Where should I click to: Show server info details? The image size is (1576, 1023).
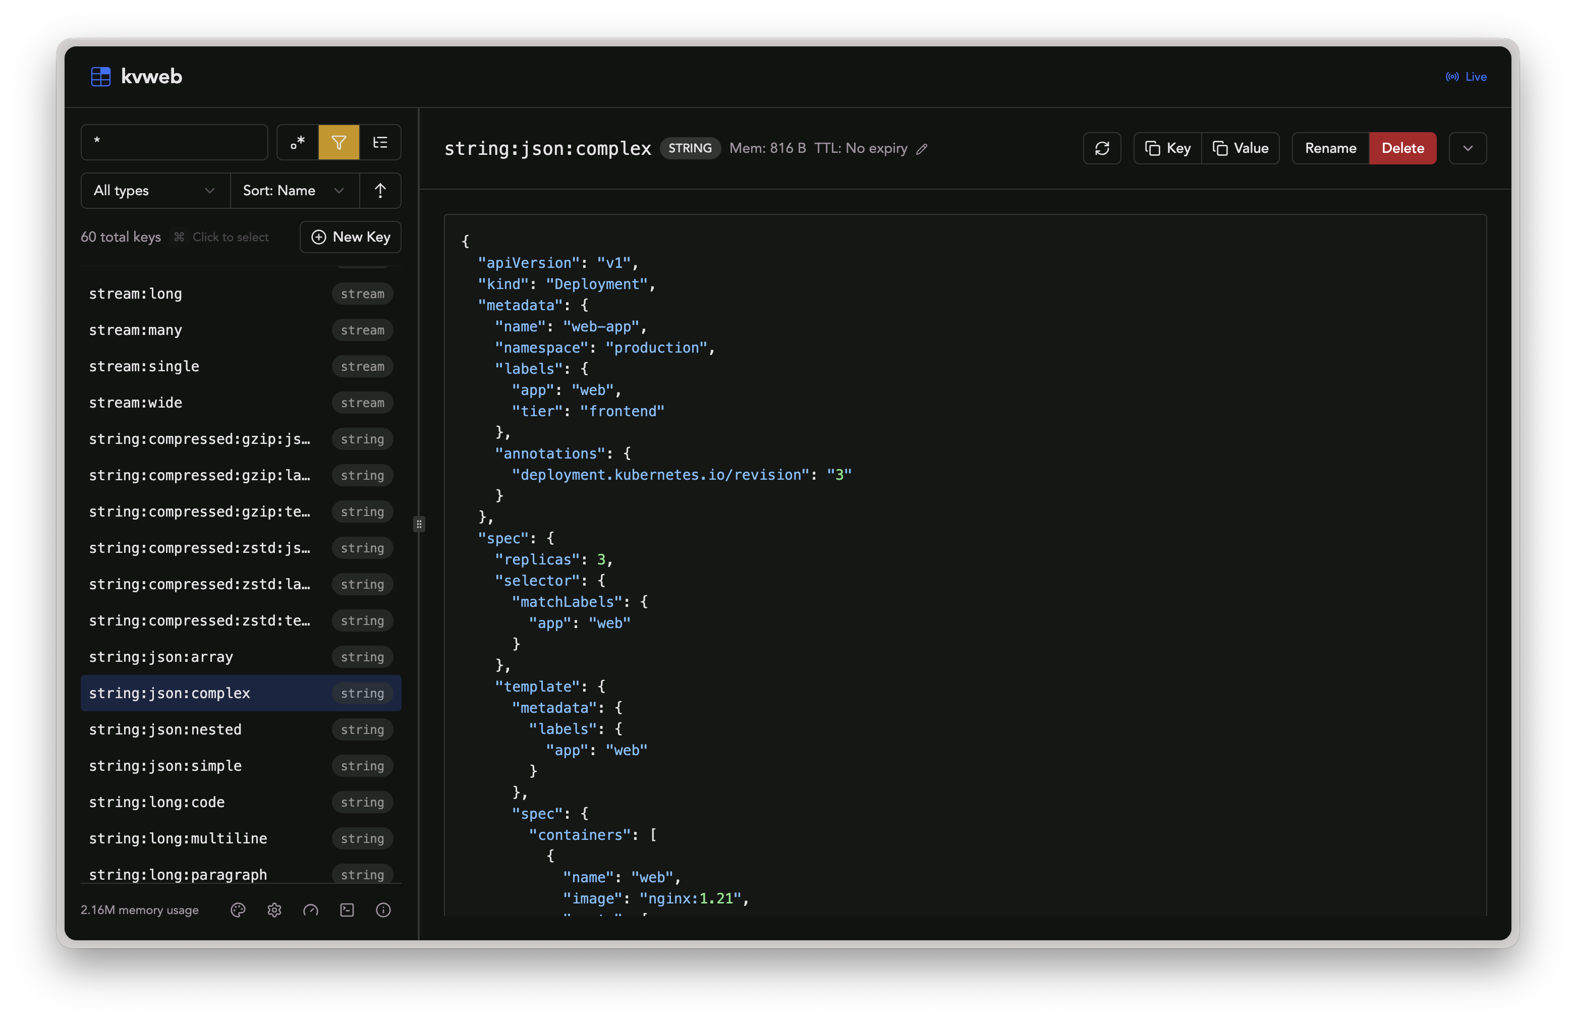(383, 910)
